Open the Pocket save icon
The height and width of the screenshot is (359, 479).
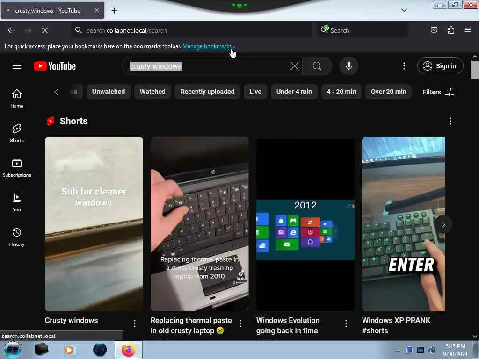coord(434,30)
